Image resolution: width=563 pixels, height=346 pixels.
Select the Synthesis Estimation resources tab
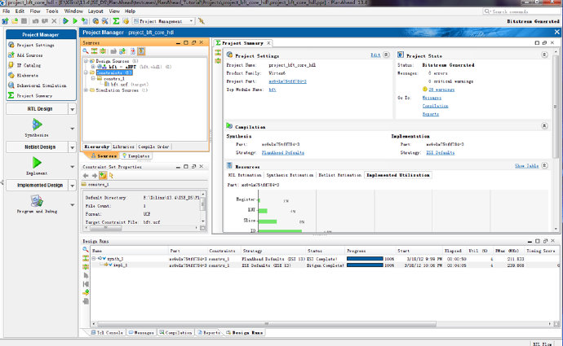tap(290, 175)
